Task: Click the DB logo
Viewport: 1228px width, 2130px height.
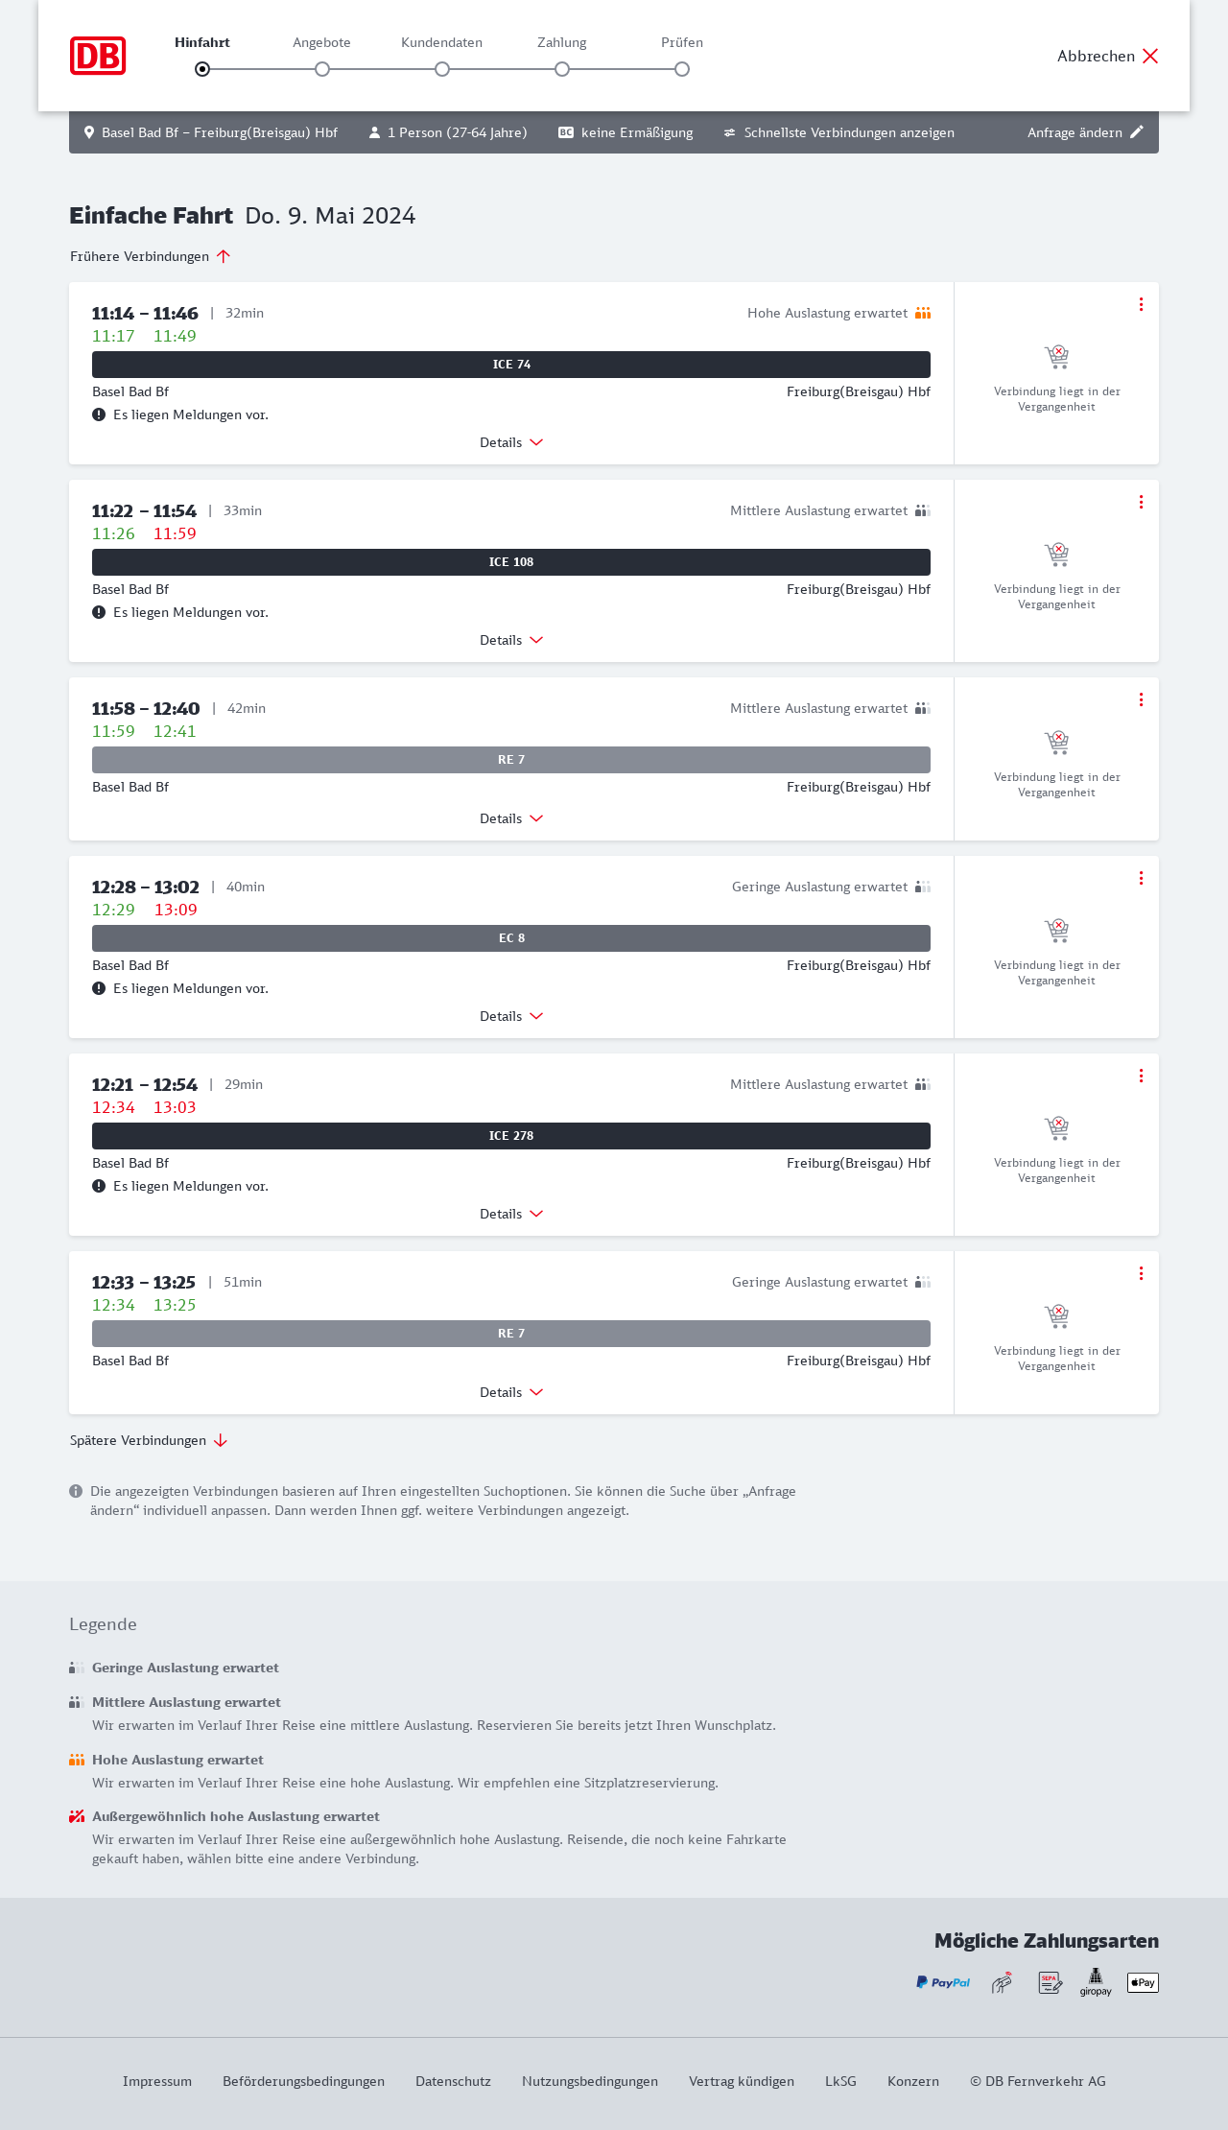Action: point(98,56)
